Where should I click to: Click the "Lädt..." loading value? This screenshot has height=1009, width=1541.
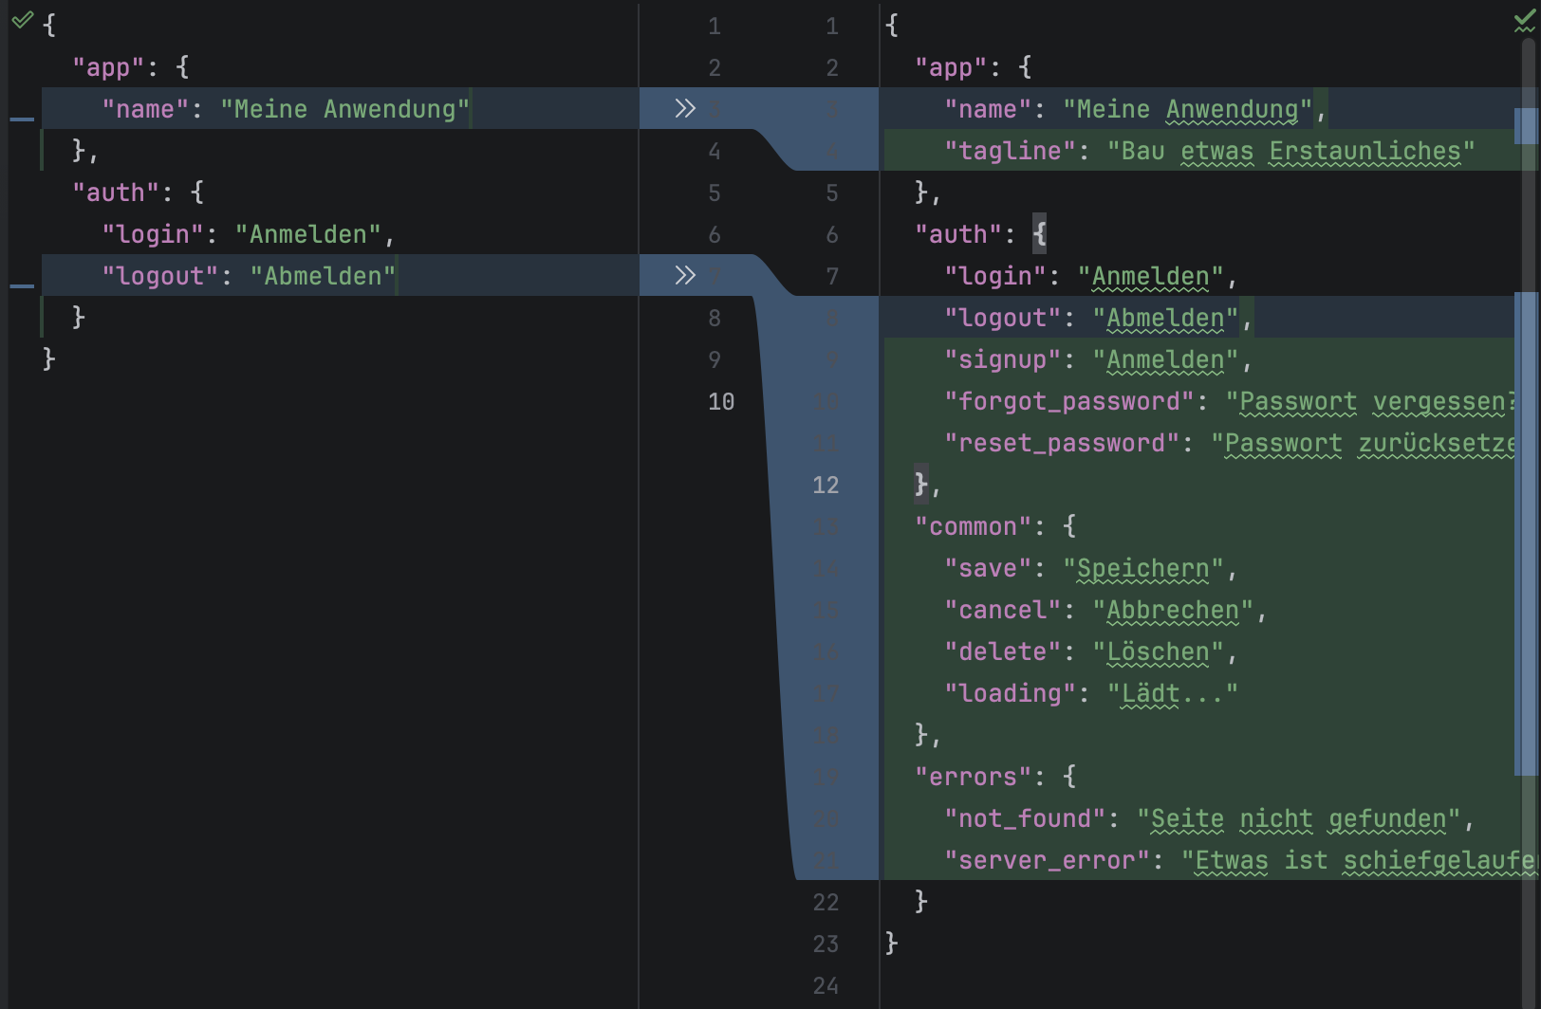pos(1170,693)
